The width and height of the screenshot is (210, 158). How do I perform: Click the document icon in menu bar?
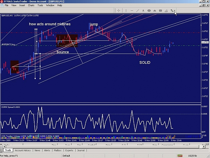point(2,5)
